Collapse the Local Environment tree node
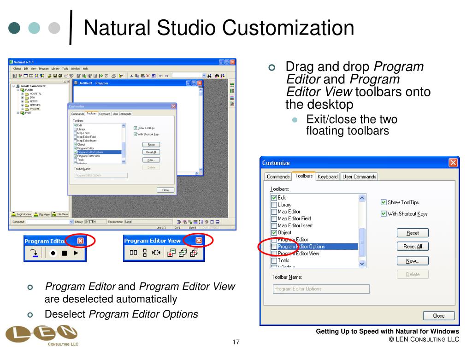472x354 pixels. click(x=13, y=86)
